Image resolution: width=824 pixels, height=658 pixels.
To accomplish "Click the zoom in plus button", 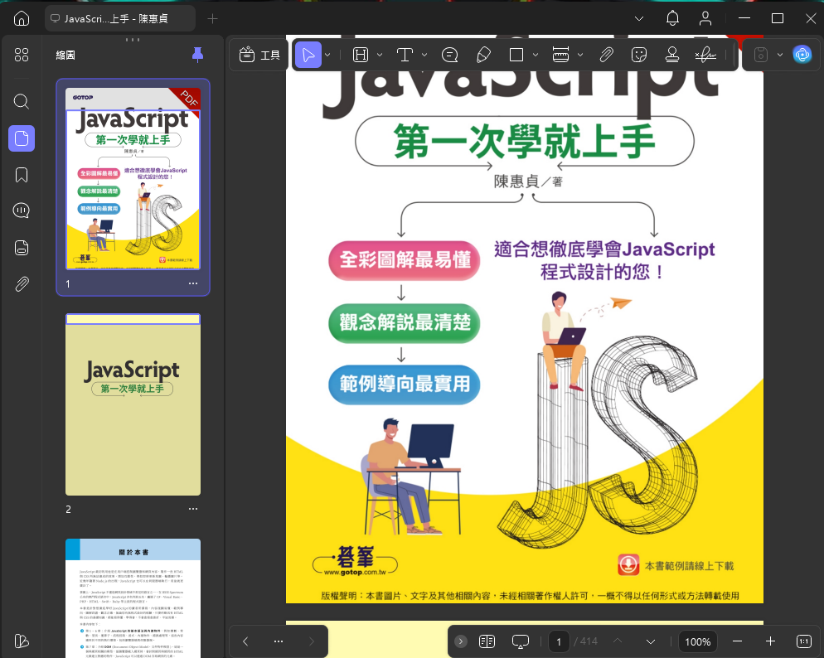I will [x=770, y=641].
